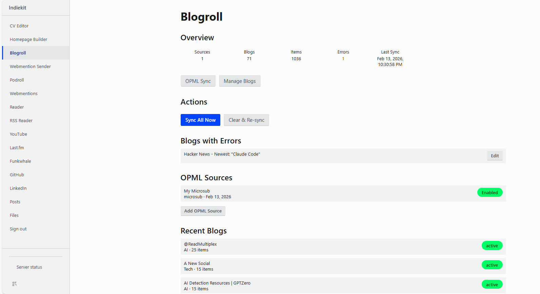Navigate to the Podroll section
The width and height of the screenshot is (540, 294).
coord(17,80)
